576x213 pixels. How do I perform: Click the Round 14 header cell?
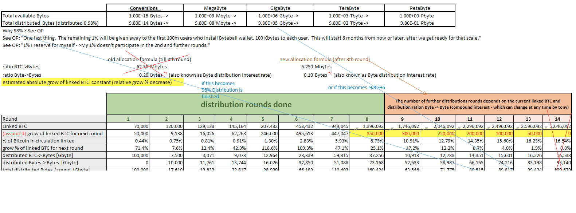click(557, 119)
